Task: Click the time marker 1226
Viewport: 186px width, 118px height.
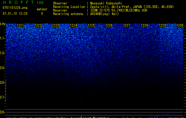Action: click(x=109, y=25)
